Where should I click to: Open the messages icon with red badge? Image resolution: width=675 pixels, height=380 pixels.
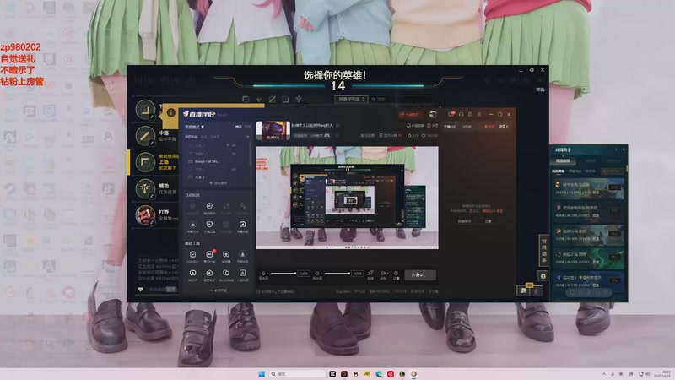pyautogui.click(x=451, y=114)
